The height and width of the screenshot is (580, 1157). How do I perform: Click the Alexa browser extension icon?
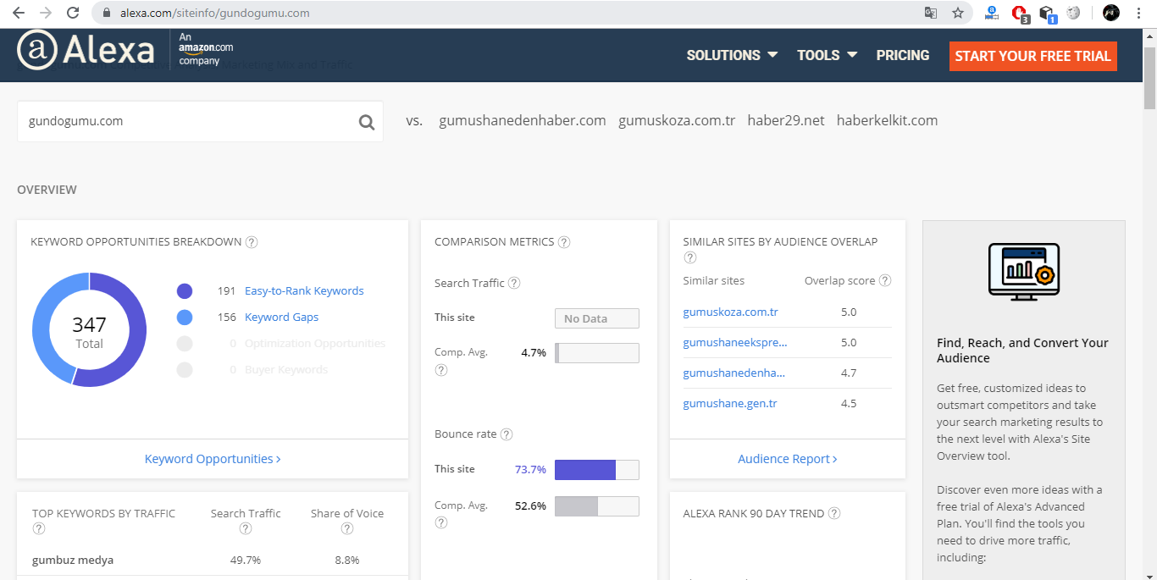pyautogui.click(x=993, y=13)
